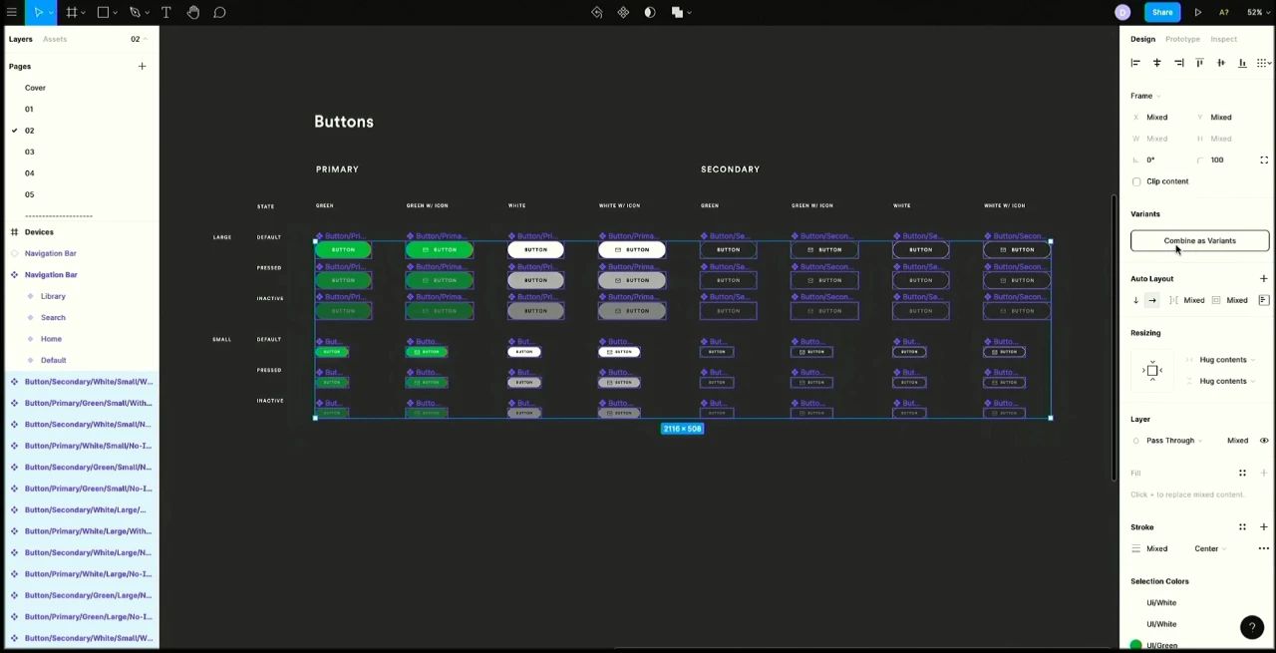This screenshot has width=1276, height=653.
Task: Select the Rectangle shape tool
Action: click(103, 12)
